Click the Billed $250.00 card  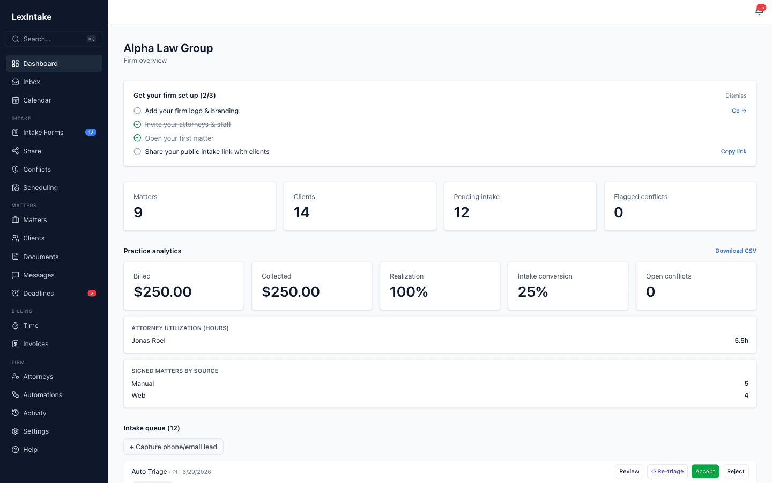tap(184, 286)
